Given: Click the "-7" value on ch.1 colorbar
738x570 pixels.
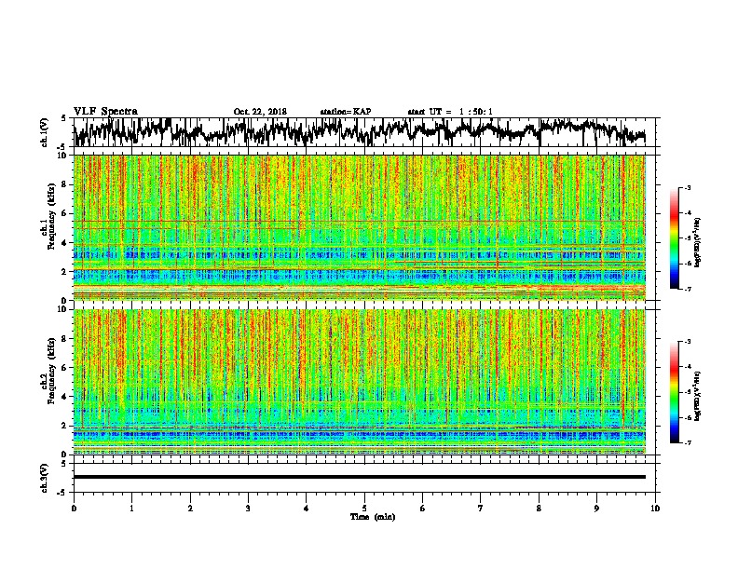Looking at the screenshot, I should [x=688, y=289].
